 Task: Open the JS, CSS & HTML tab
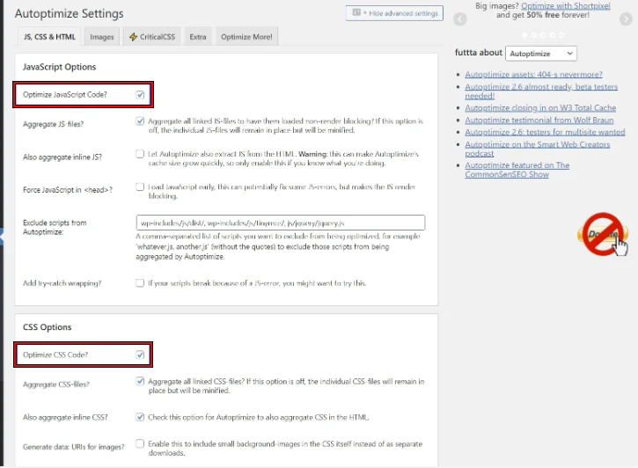(x=49, y=37)
